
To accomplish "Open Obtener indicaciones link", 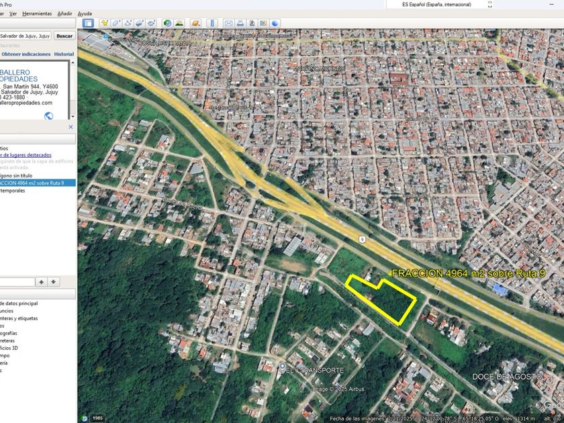I will coord(26,54).
